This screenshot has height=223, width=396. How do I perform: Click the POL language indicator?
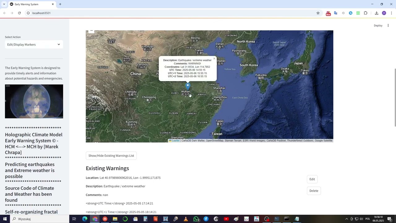point(368,219)
